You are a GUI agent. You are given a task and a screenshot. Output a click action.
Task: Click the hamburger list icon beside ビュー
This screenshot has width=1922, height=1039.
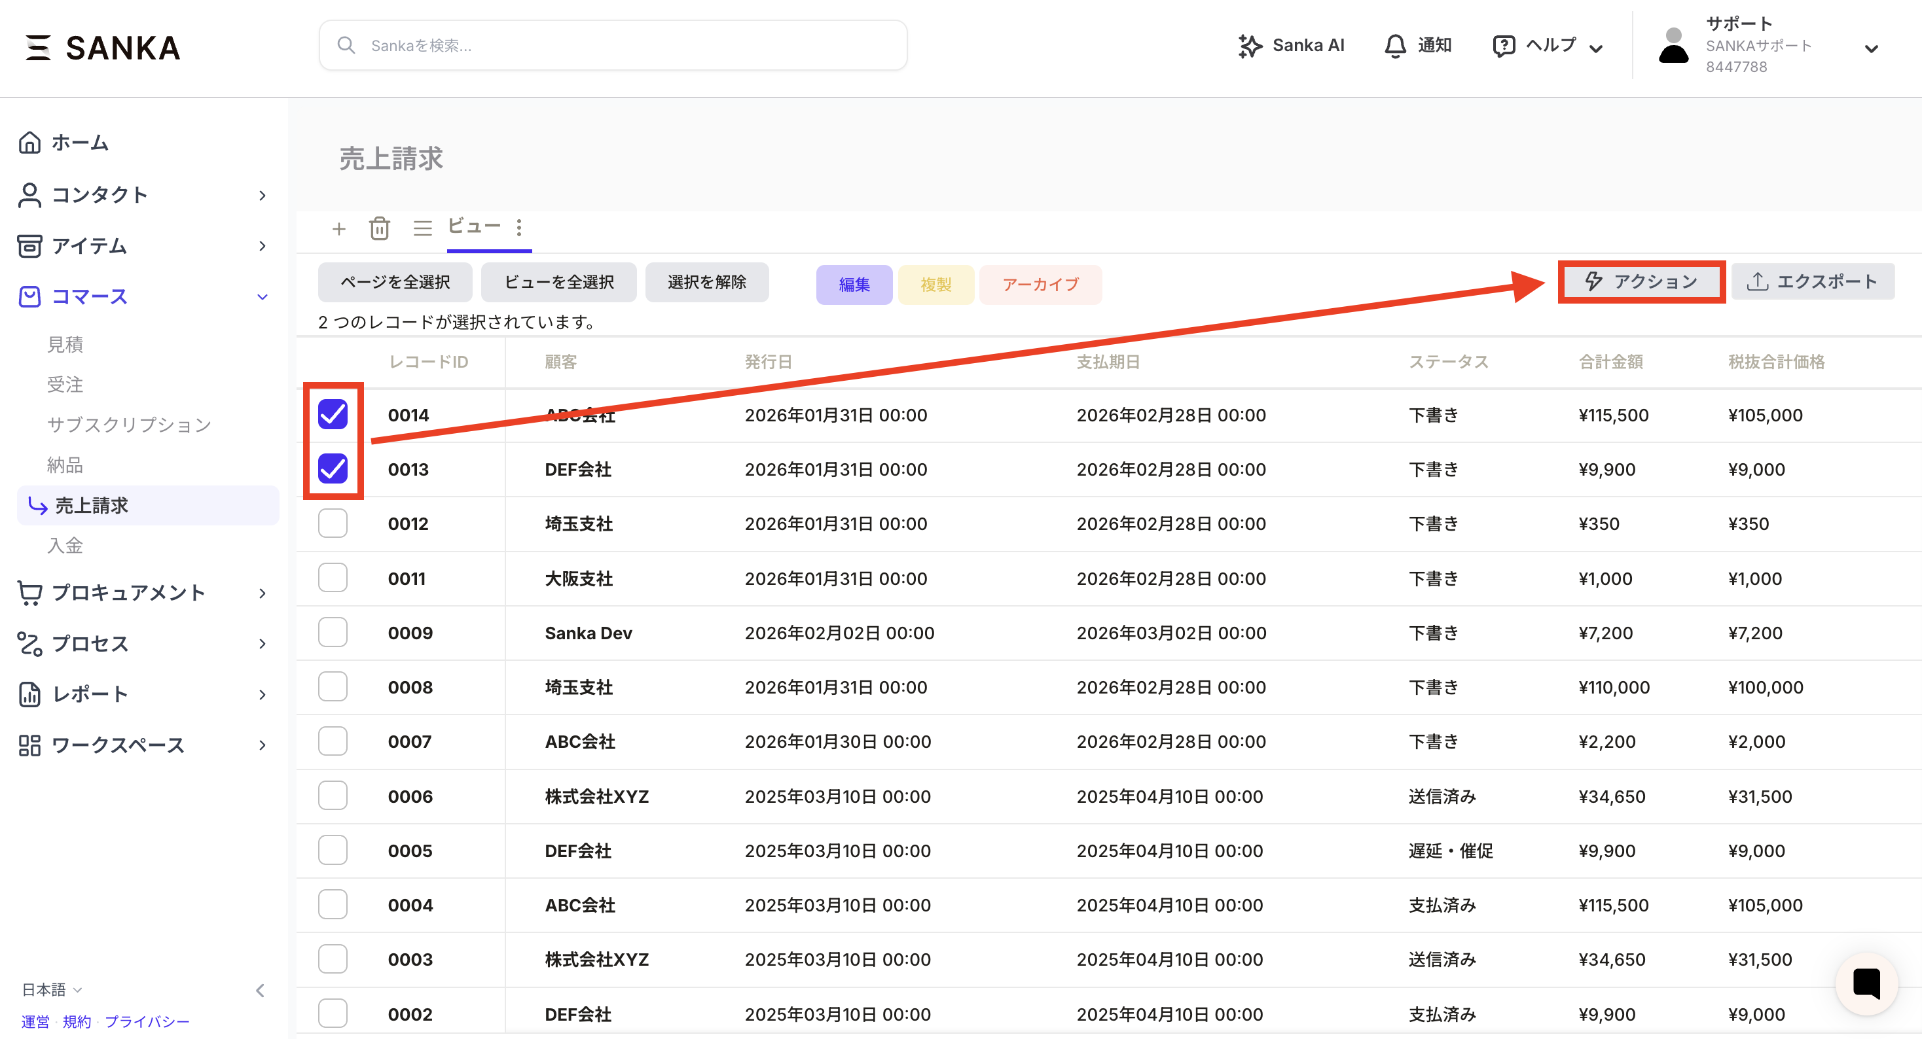point(422,228)
